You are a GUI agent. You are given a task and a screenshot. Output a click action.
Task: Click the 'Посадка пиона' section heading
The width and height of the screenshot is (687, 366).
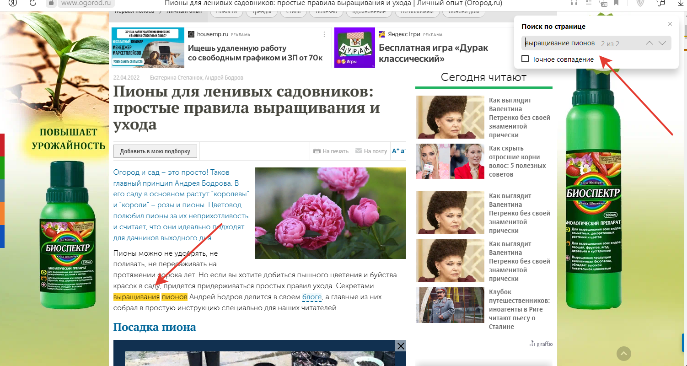pyautogui.click(x=155, y=327)
